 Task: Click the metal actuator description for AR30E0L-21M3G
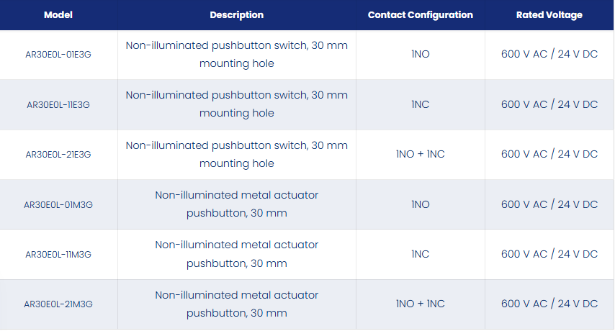tap(236, 304)
